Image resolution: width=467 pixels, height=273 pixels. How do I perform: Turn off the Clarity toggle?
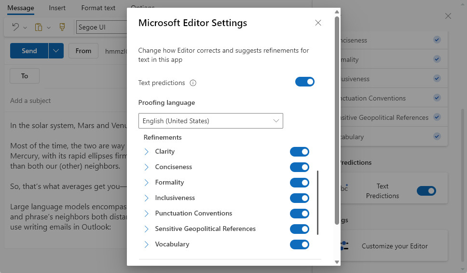tap(299, 152)
